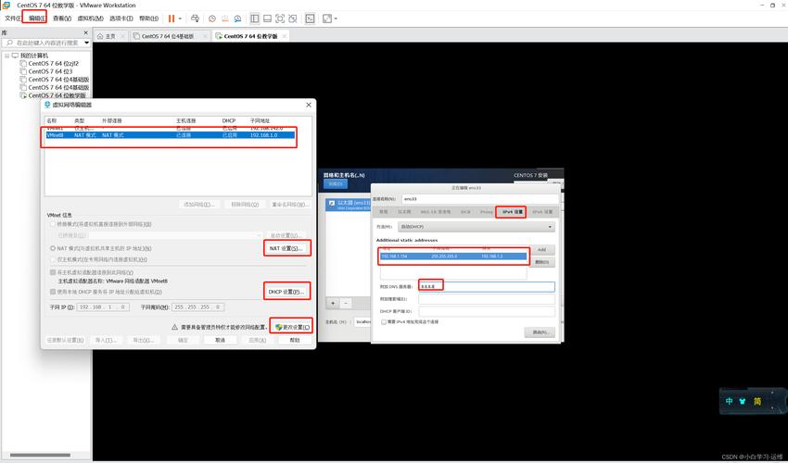The width and height of the screenshot is (788, 463).
Task: Click the 添加网络 button
Action: point(199,205)
